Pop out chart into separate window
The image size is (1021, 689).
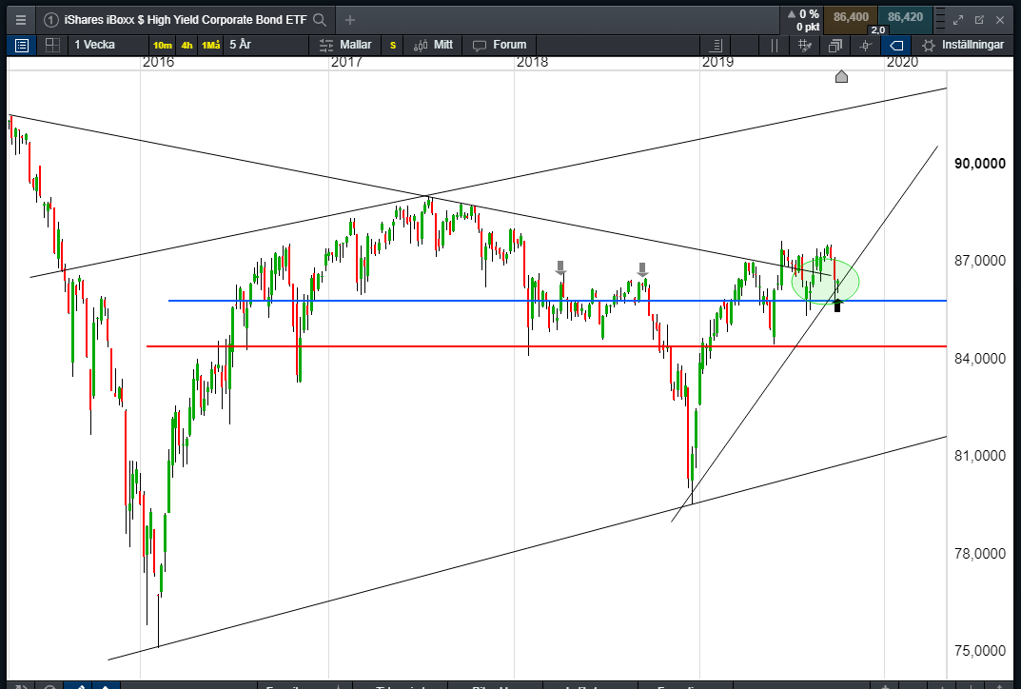pos(979,20)
